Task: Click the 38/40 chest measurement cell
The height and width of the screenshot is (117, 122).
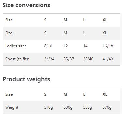Action: [x=88, y=59]
